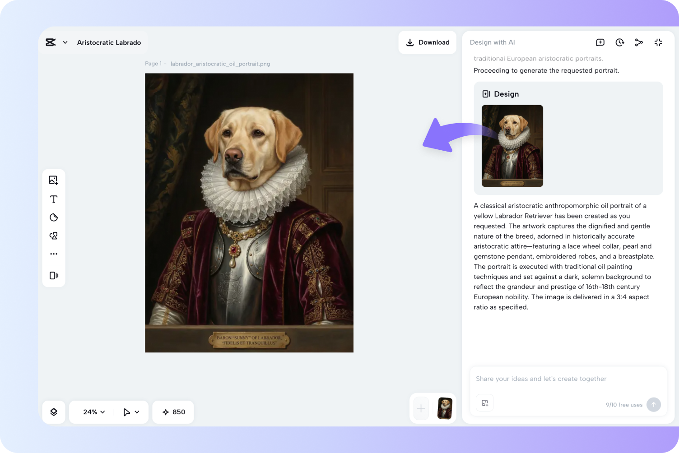The image size is (679, 453).
Task: Open more tools via the ellipsis icon
Action: coord(53,253)
